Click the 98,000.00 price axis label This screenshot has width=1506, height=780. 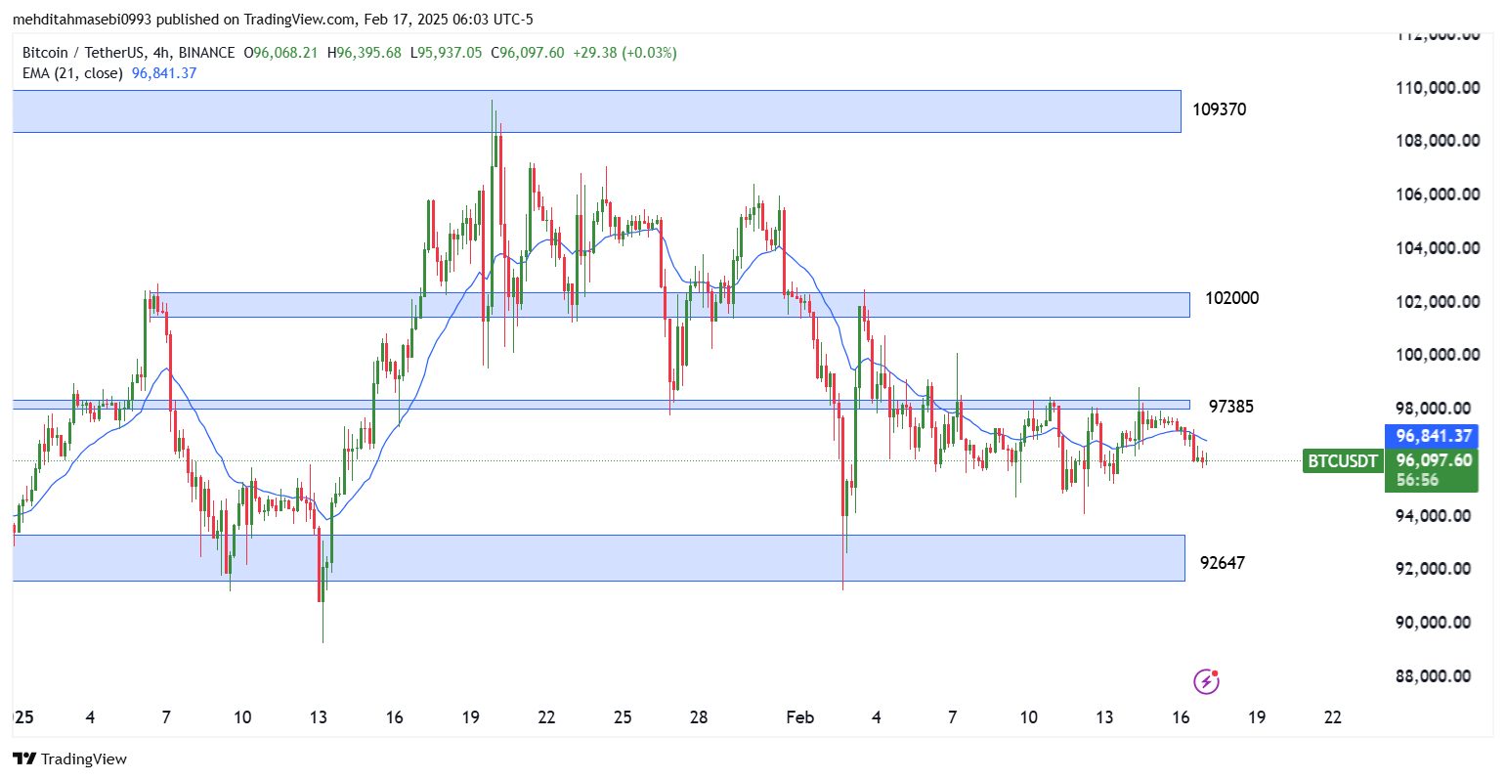point(1434,409)
